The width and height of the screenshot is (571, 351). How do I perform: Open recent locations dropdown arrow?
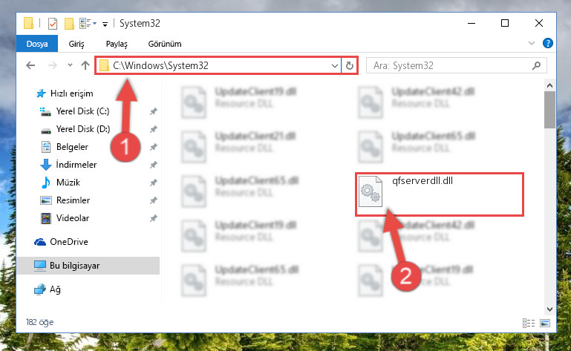click(70, 65)
